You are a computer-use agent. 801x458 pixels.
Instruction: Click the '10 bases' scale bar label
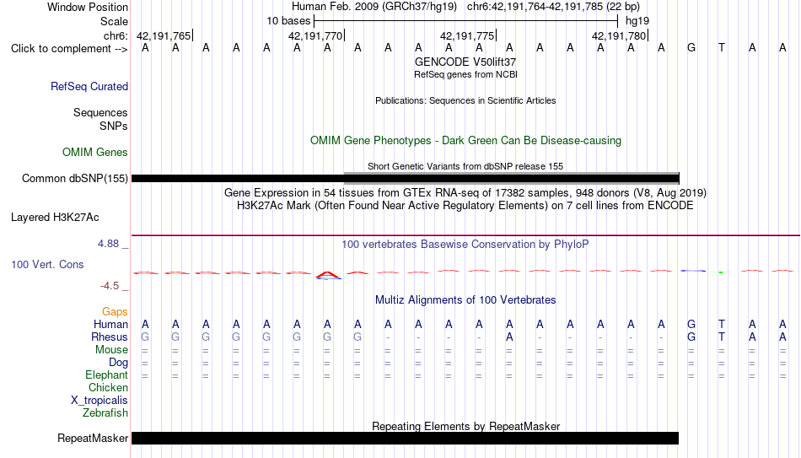pos(288,21)
